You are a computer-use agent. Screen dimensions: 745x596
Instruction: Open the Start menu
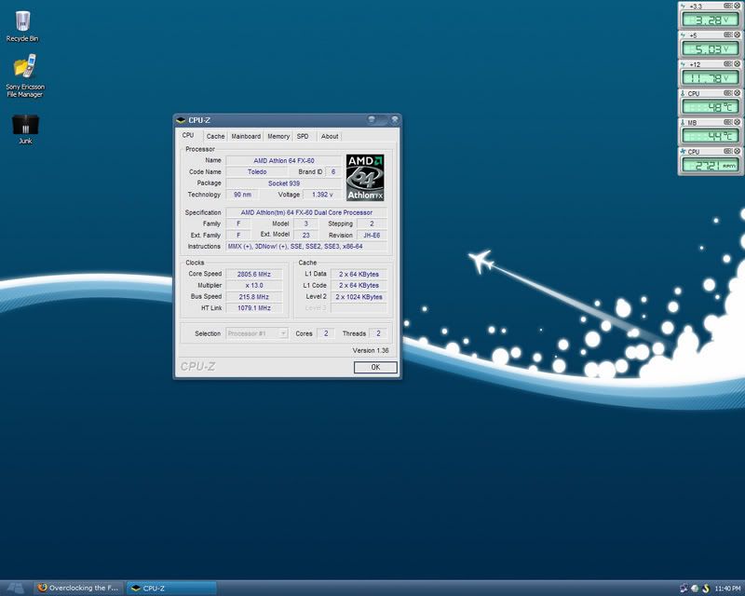pyautogui.click(x=16, y=588)
